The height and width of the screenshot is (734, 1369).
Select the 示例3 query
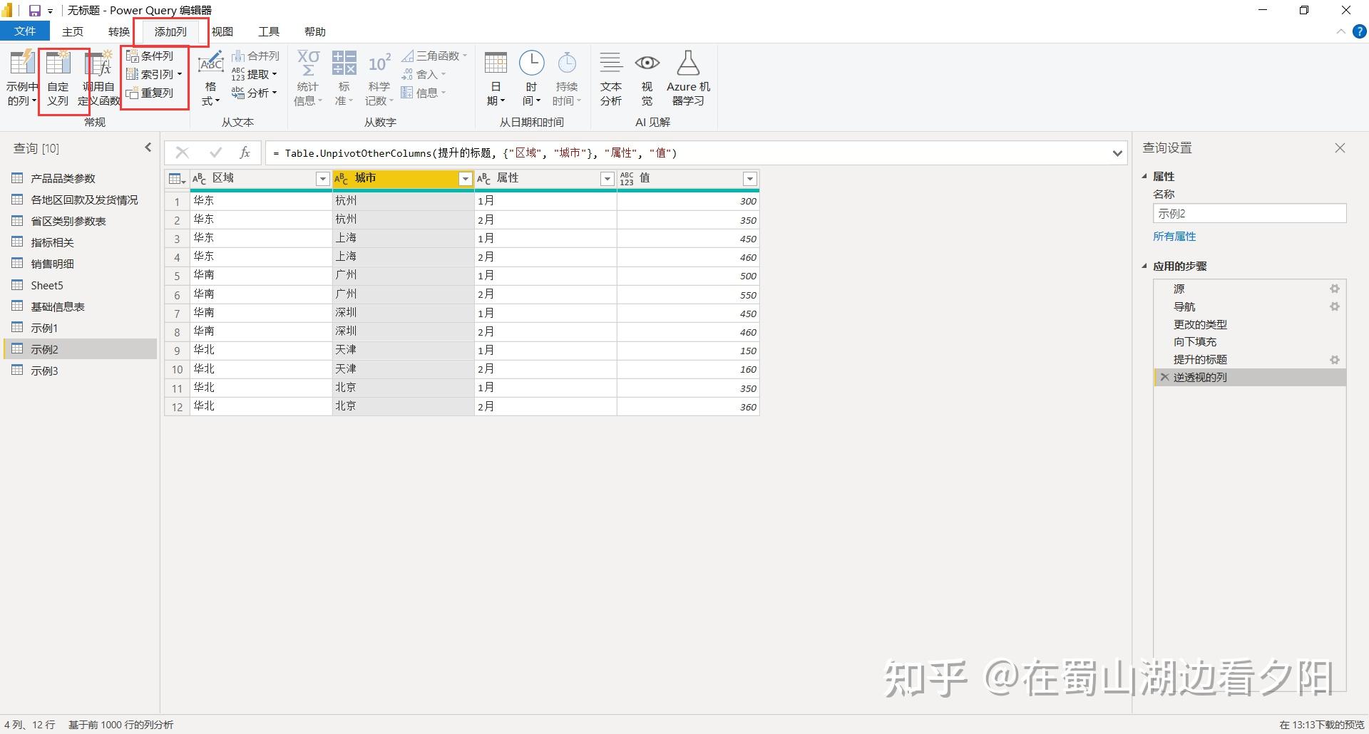coord(80,371)
